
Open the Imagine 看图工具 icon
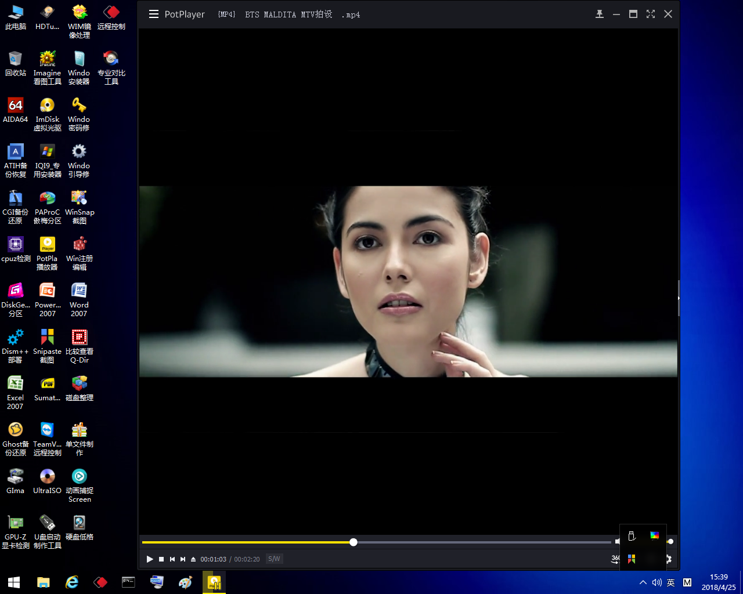point(48,68)
